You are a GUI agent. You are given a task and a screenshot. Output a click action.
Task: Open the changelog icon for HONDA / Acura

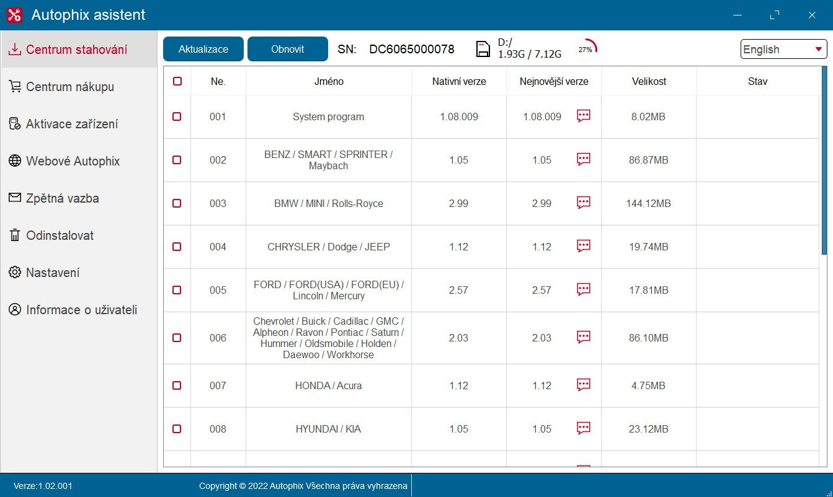pyautogui.click(x=583, y=385)
